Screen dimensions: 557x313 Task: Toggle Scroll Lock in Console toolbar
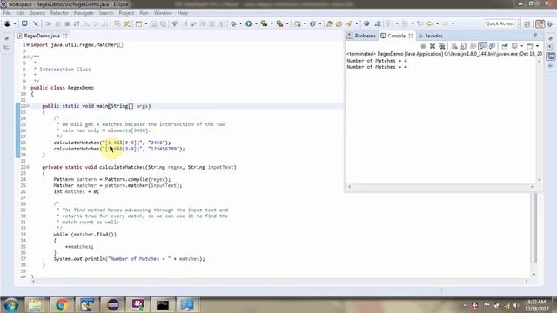[x=464, y=46]
